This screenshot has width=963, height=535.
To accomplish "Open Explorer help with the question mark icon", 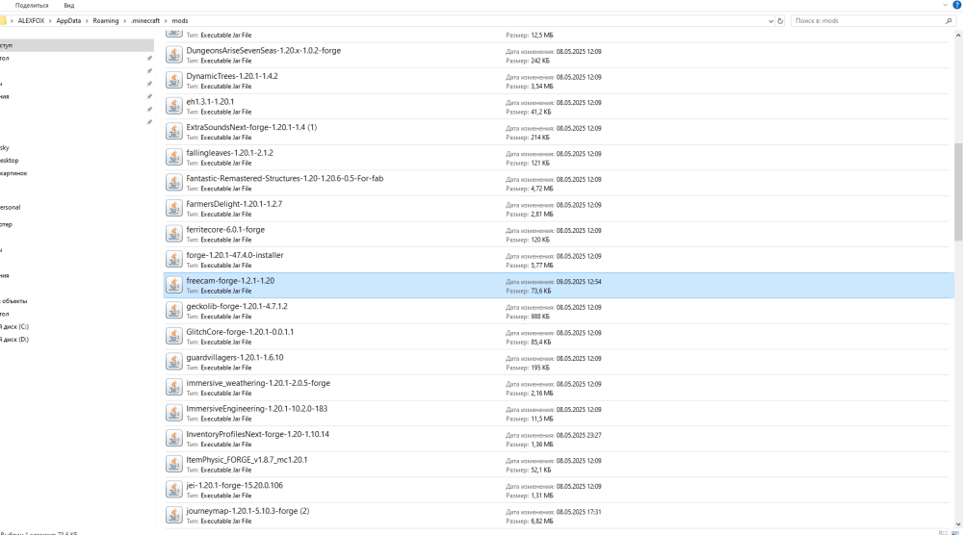I will click(956, 5).
